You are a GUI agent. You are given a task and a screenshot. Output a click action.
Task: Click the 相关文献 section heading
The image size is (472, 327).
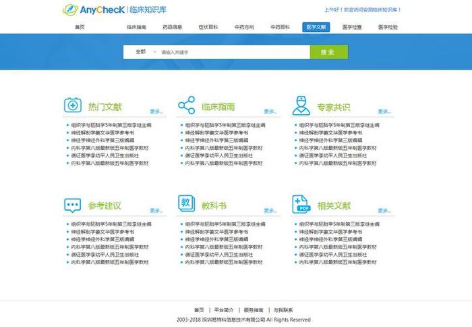point(334,206)
